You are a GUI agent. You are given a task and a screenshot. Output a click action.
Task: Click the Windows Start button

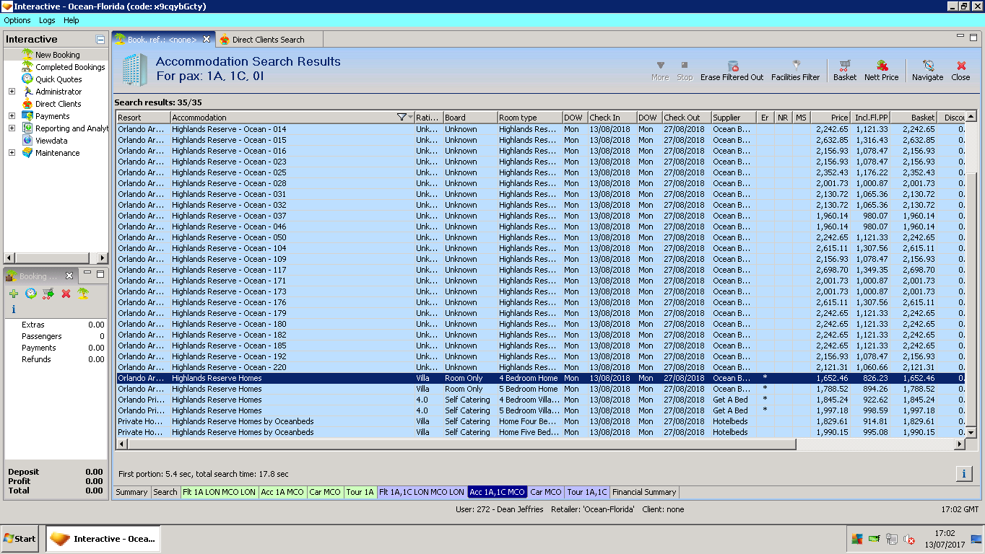tap(20, 539)
